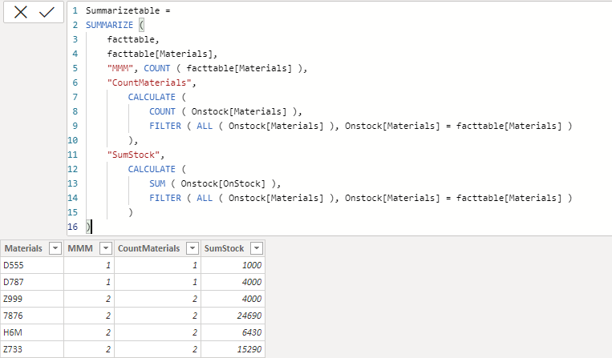Commit the formula with the checkmark icon
612x358 pixels.
[x=47, y=12]
